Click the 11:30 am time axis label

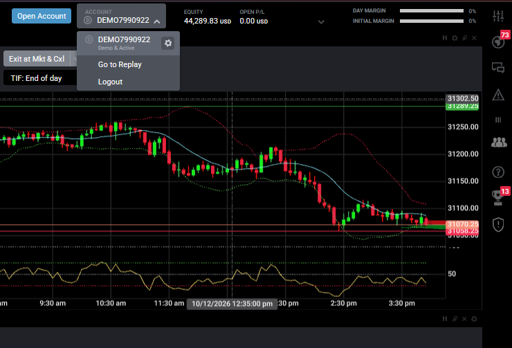pos(169,303)
